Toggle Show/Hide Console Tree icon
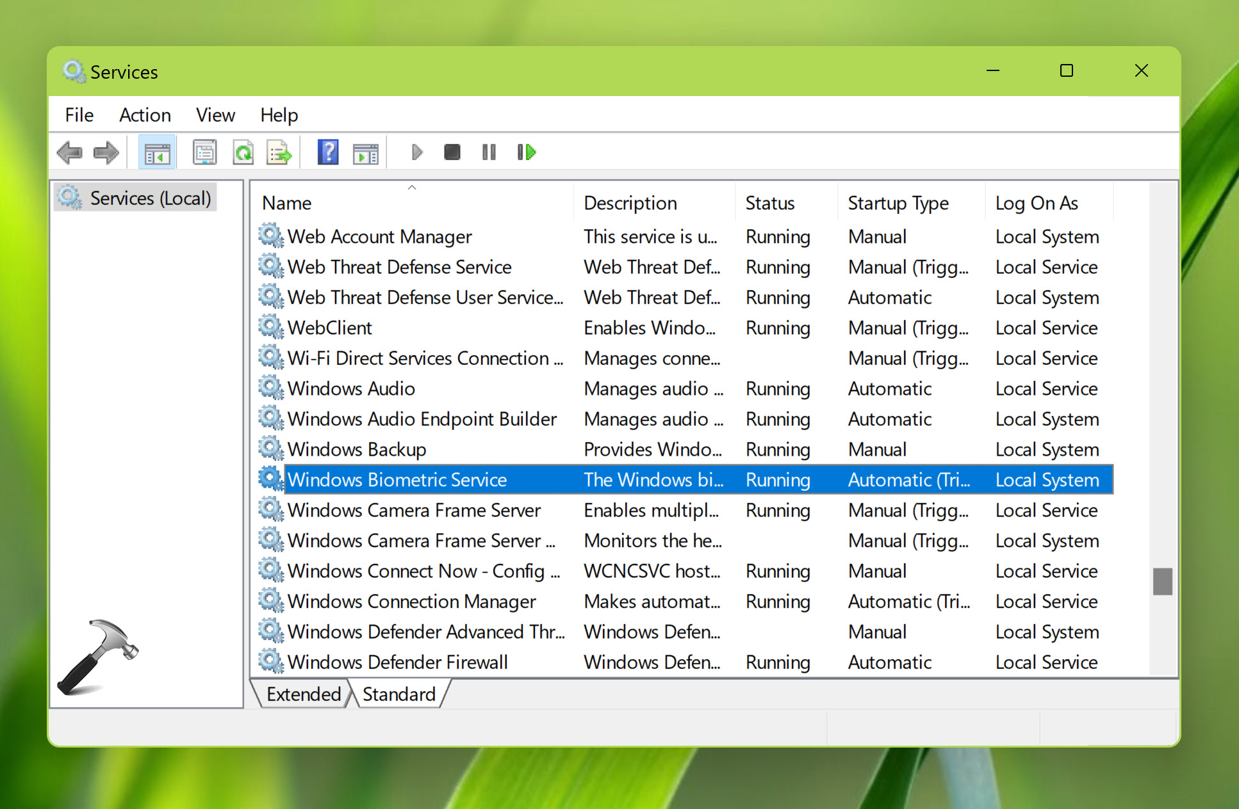The width and height of the screenshot is (1239, 809). (157, 153)
